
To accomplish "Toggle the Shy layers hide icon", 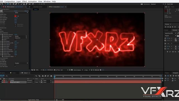I will [43, 76].
